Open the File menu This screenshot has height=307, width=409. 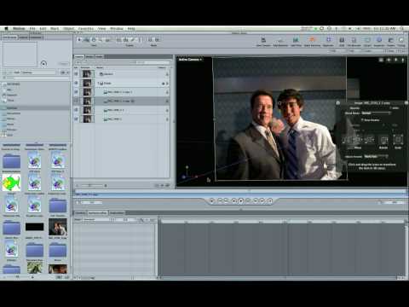tap(32, 29)
